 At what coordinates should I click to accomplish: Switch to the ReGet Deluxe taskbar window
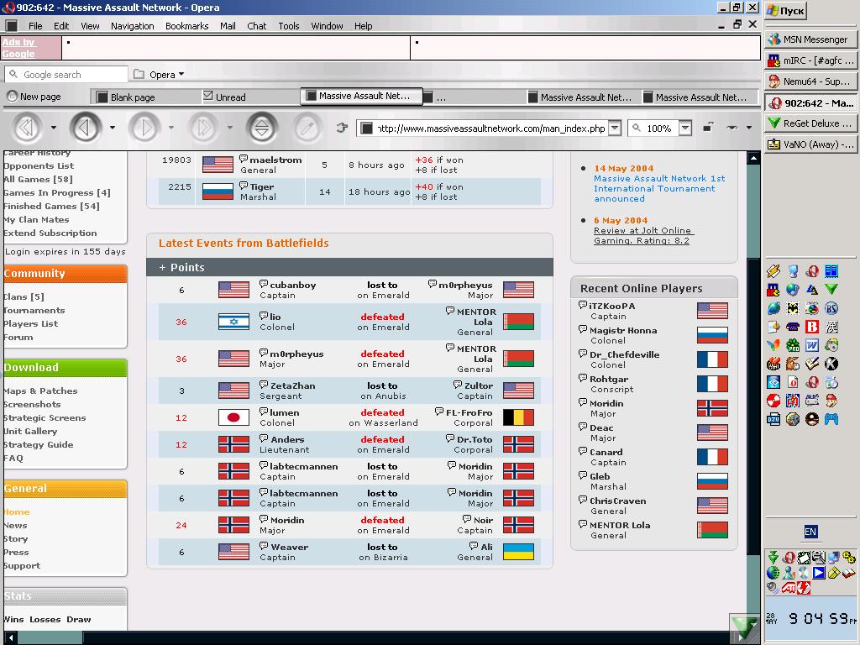click(x=810, y=123)
